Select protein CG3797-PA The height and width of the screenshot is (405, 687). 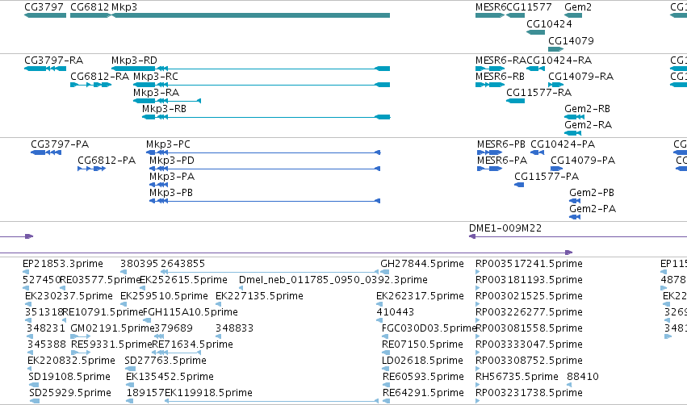click(x=46, y=152)
